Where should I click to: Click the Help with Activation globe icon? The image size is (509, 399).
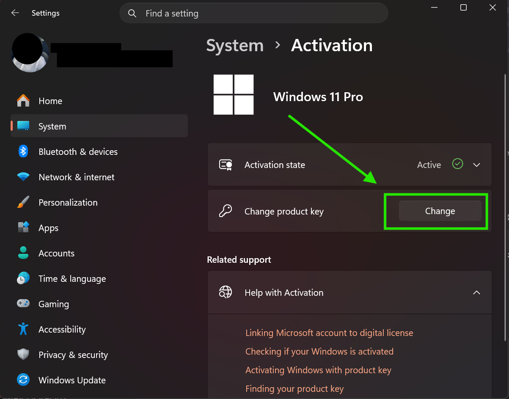pos(226,292)
